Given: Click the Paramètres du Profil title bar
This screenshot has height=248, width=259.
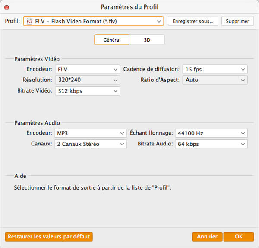Looking at the screenshot, I should coord(129,7).
